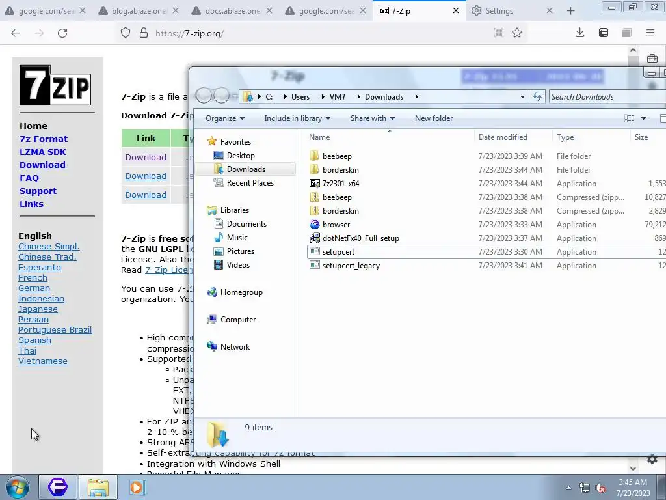Open the Organize dropdown menu
This screenshot has height=500, width=666.
tap(225, 118)
